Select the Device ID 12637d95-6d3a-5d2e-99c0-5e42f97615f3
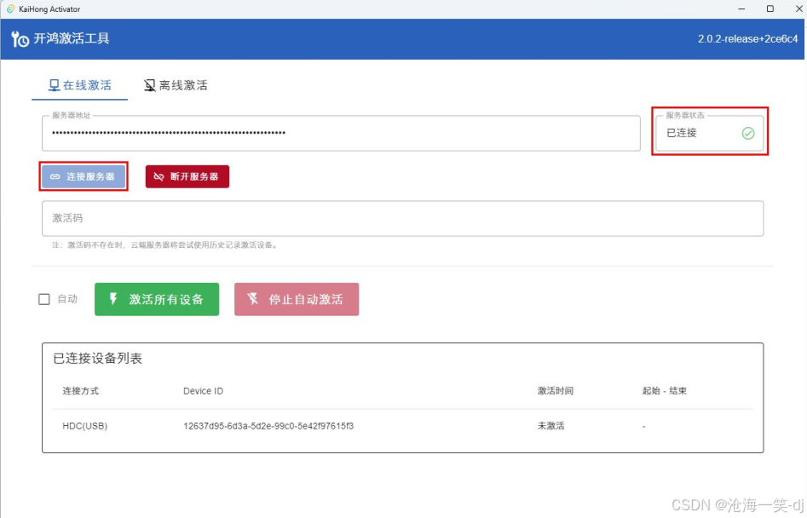 pos(268,426)
